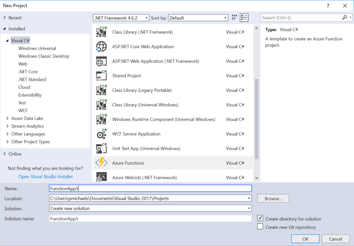Click the template list scrollbar thumb

click(256, 119)
